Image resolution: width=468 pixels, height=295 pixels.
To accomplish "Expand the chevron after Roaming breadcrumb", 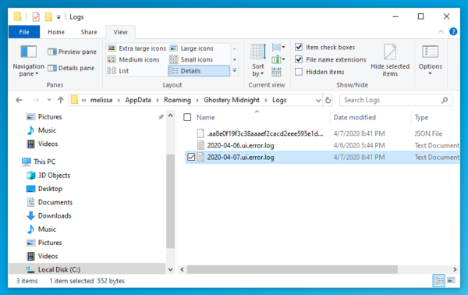I will (x=197, y=101).
